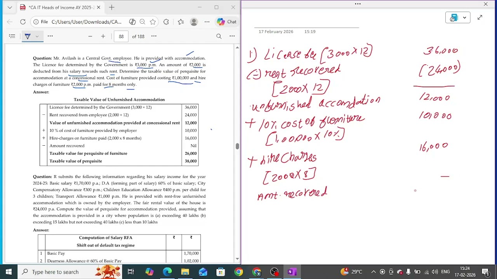Open the Edge profile avatar
This screenshot has height=279, width=497.
pyautogui.click(x=194, y=22)
